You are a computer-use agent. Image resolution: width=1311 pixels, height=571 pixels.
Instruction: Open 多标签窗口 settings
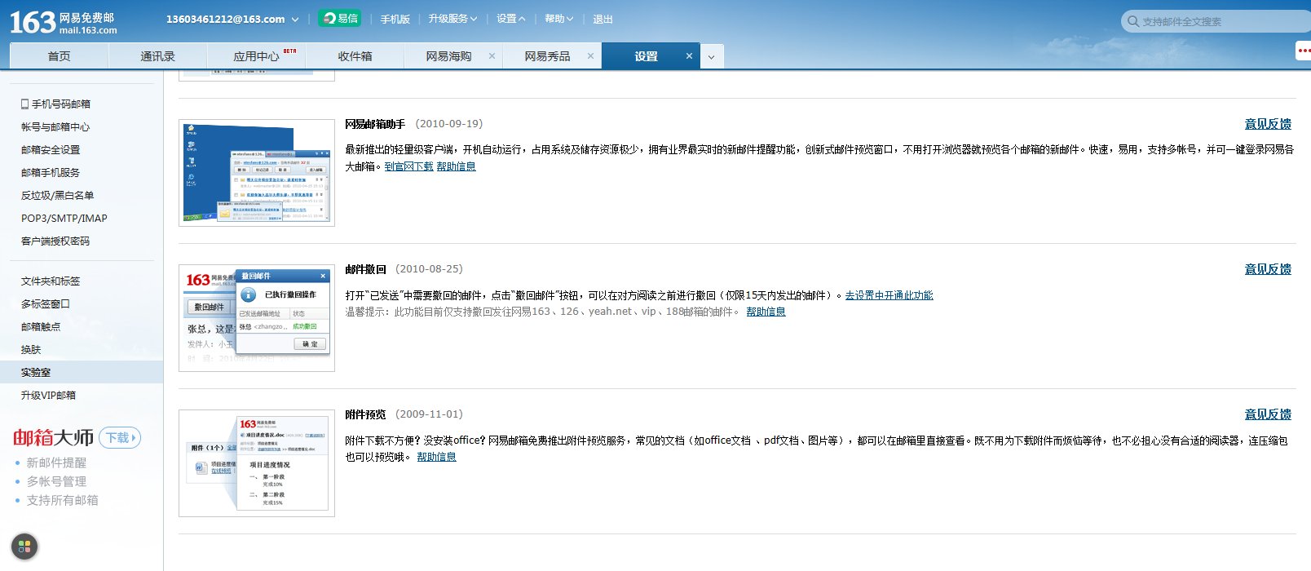tap(46, 303)
